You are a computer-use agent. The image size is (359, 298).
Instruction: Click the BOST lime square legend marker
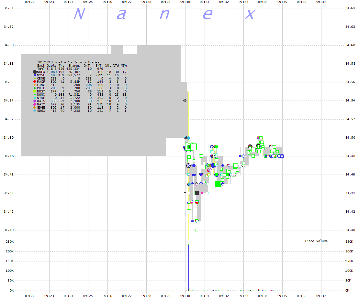35,91
